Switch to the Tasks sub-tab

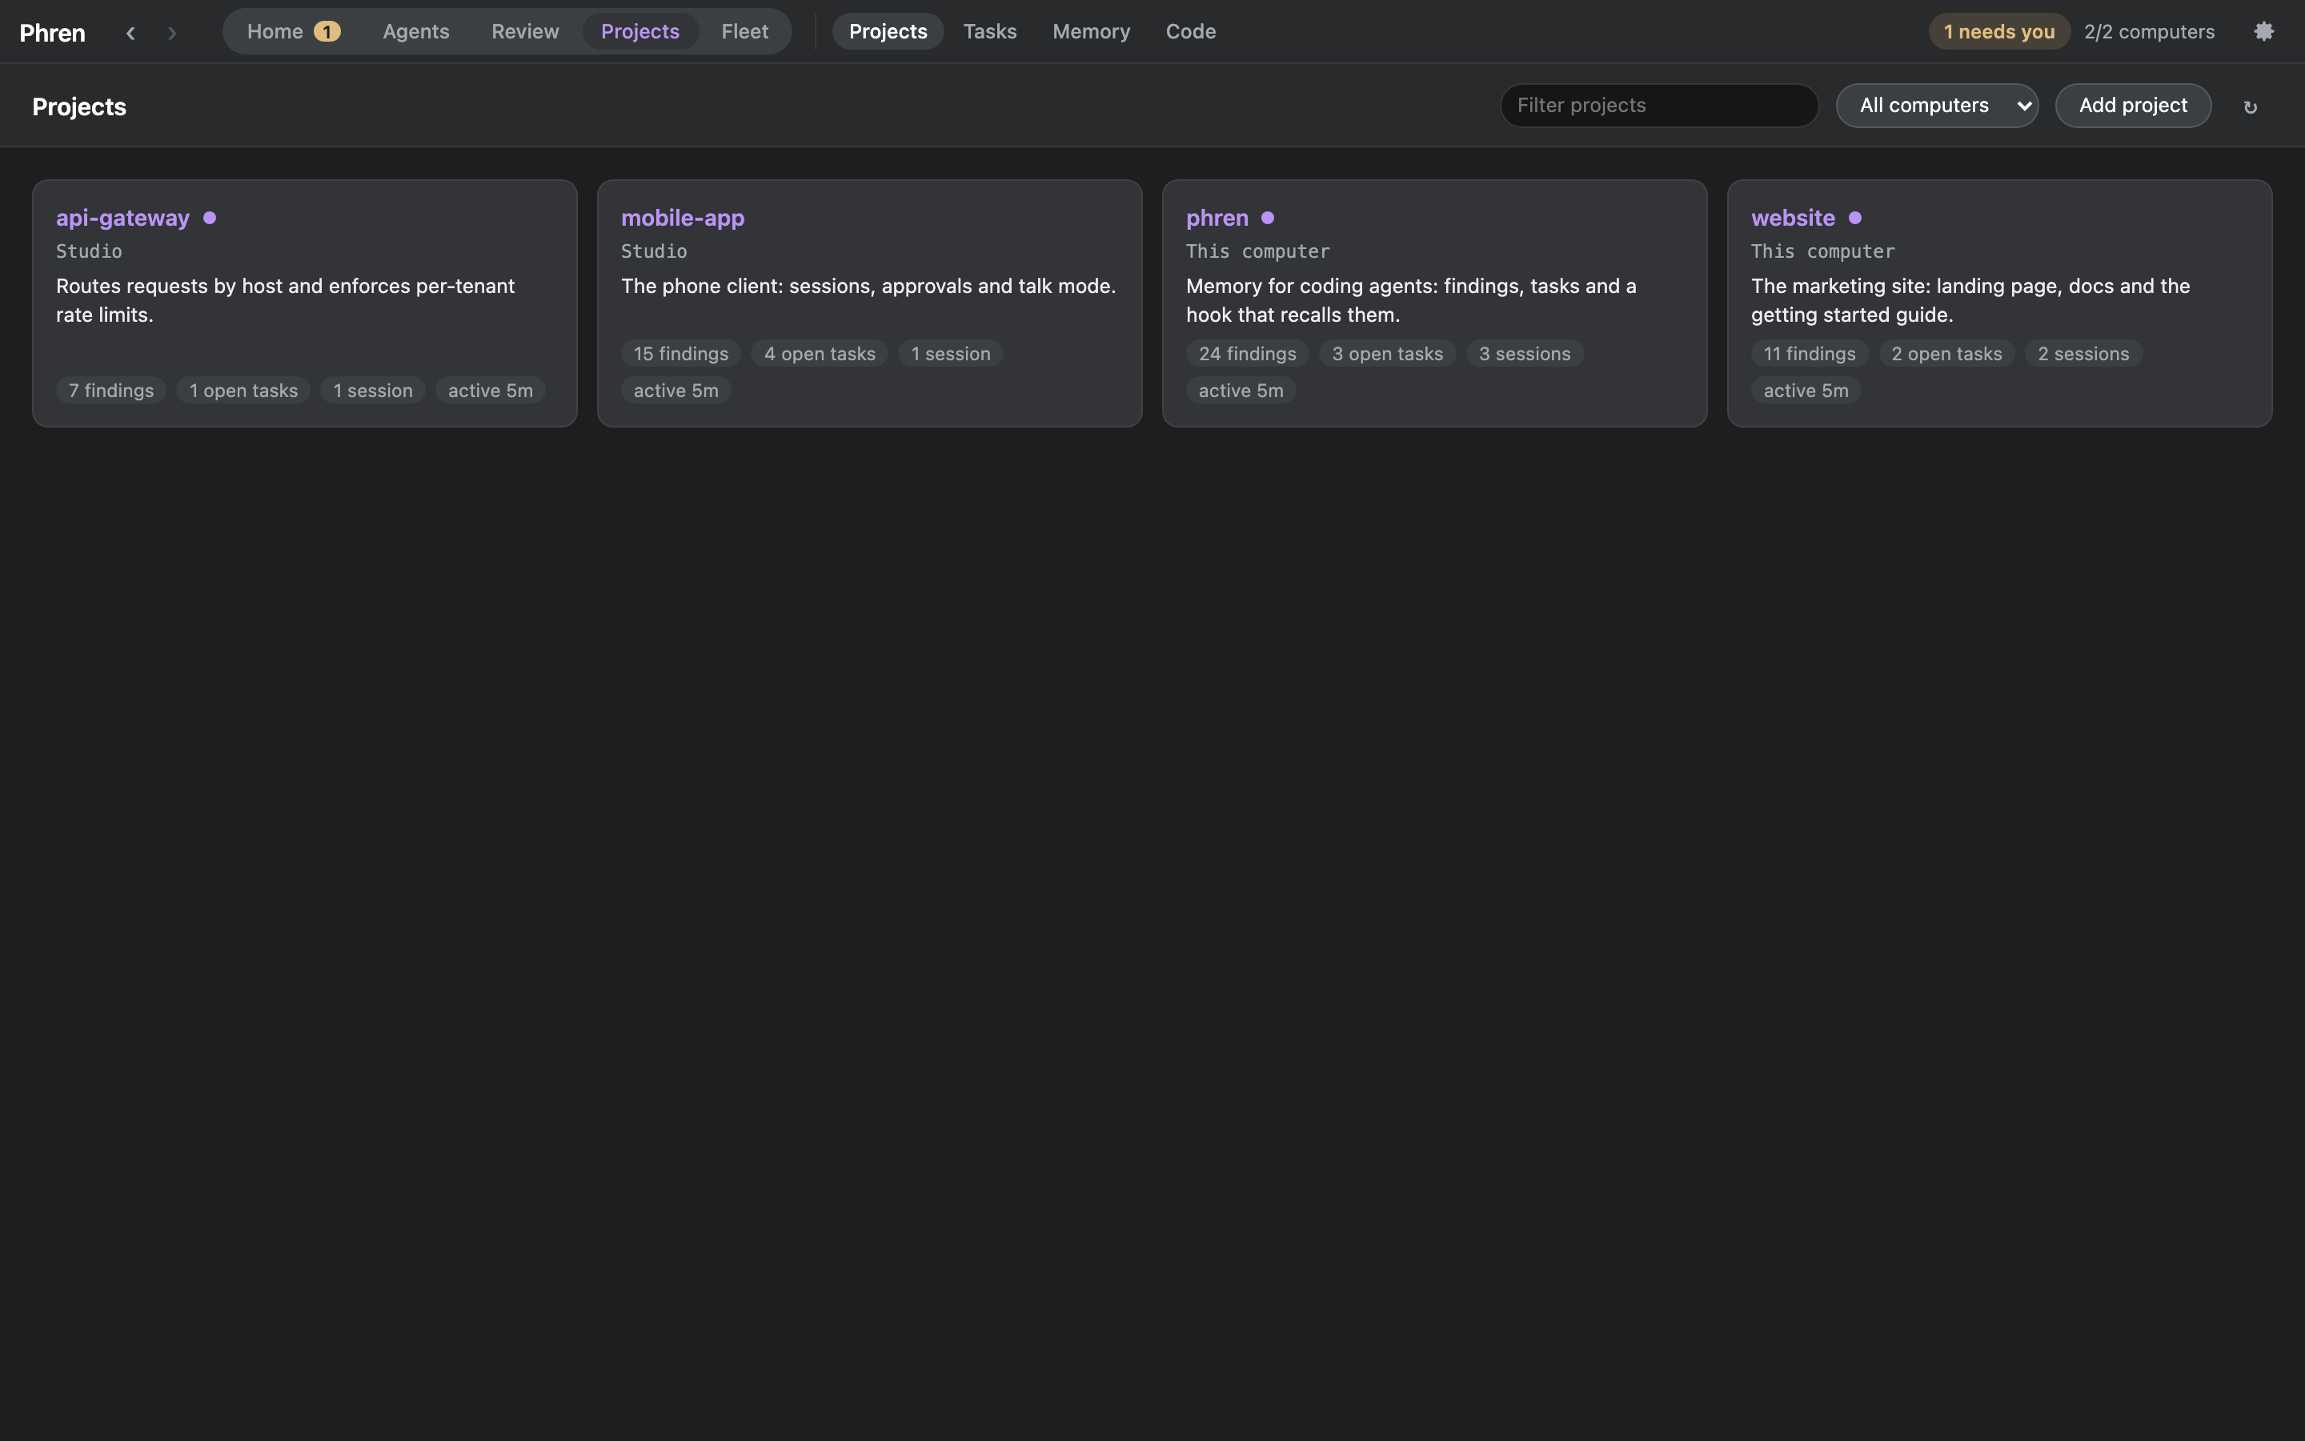point(989,31)
